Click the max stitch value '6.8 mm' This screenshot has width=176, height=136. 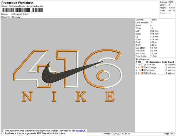coord(154,48)
